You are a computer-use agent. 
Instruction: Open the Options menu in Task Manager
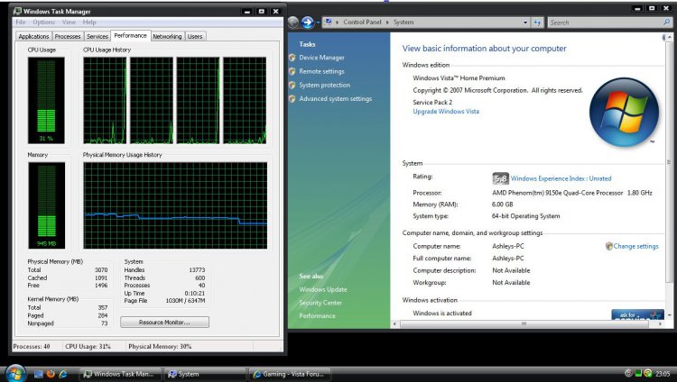[43, 22]
